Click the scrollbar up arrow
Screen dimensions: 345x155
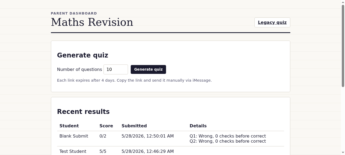[343, 2]
